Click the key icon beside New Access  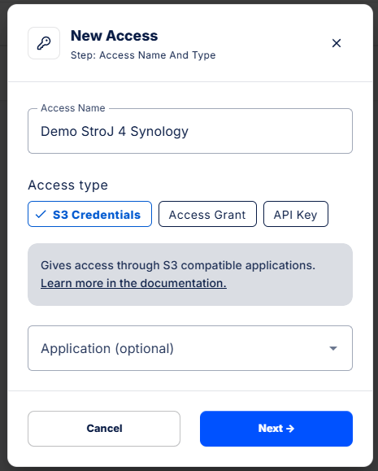coord(44,43)
